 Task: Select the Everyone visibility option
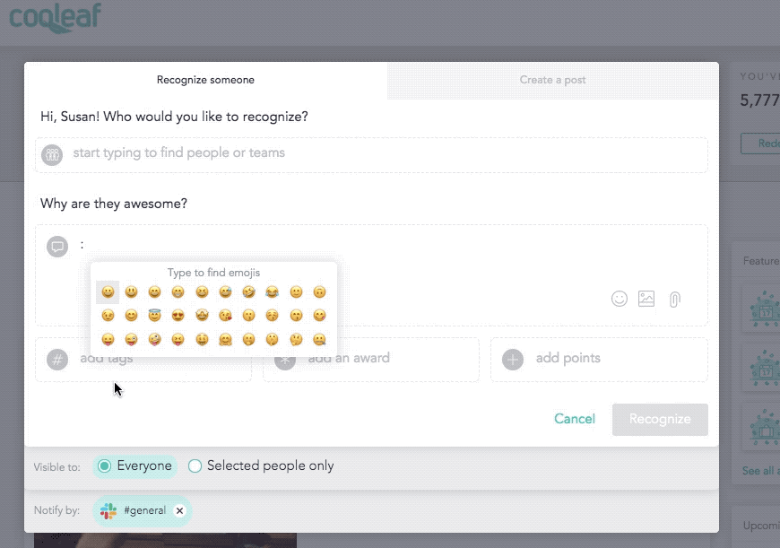point(134,466)
